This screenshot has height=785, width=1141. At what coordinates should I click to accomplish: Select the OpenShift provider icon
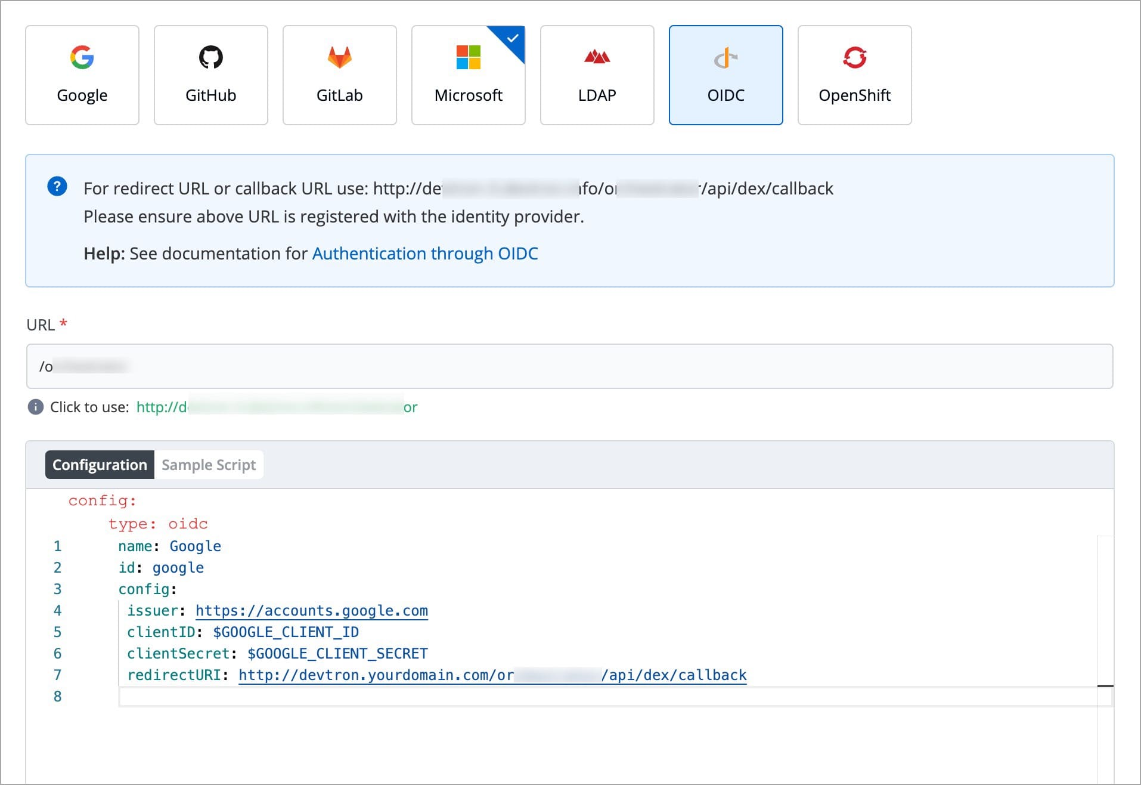click(854, 58)
